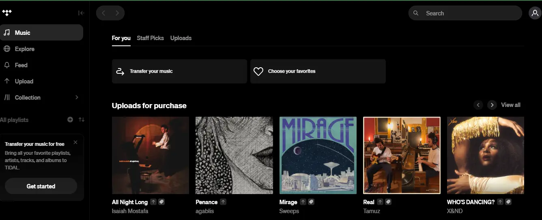This screenshot has height=220, width=542.
Task: Click the WHO'S DANCING? title
Action: coord(471,202)
